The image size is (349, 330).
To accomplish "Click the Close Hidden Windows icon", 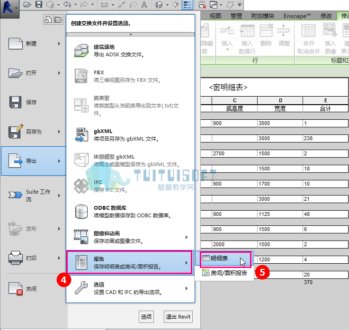I will [202, 5].
